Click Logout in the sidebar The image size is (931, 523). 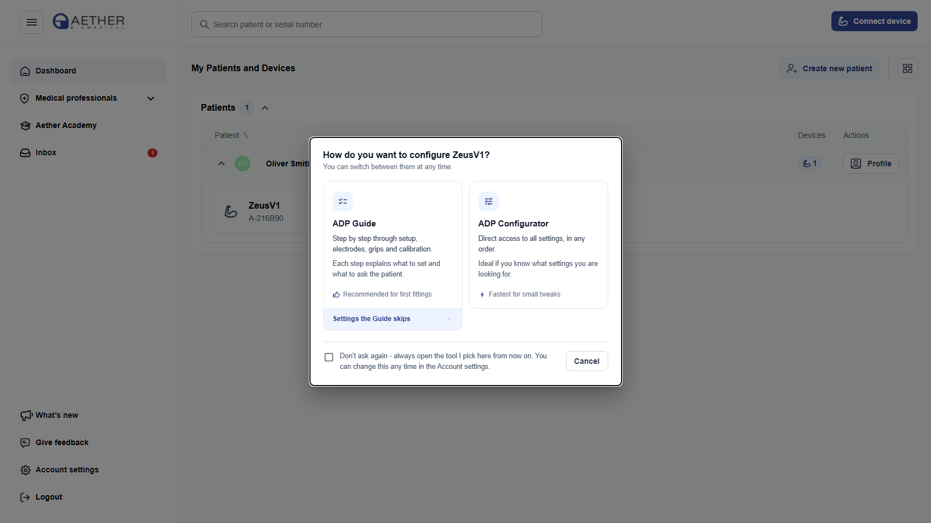(x=88, y=497)
